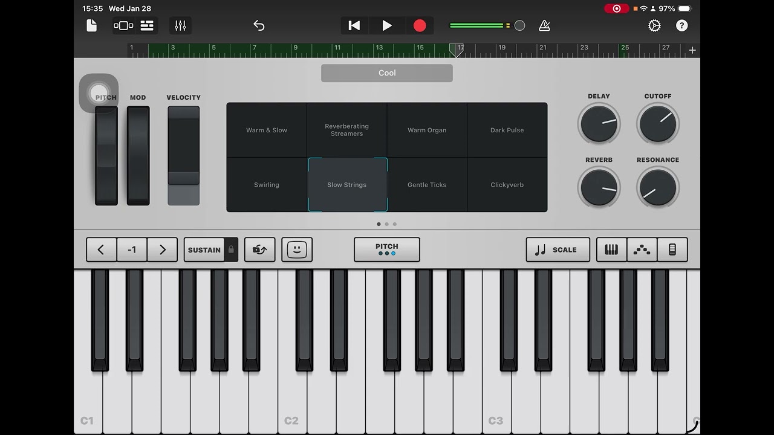Toggle Face Control smiley button
Image resolution: width=774 pixels, height=435 pixels.
pyautogui.click(x=297, y=250)
